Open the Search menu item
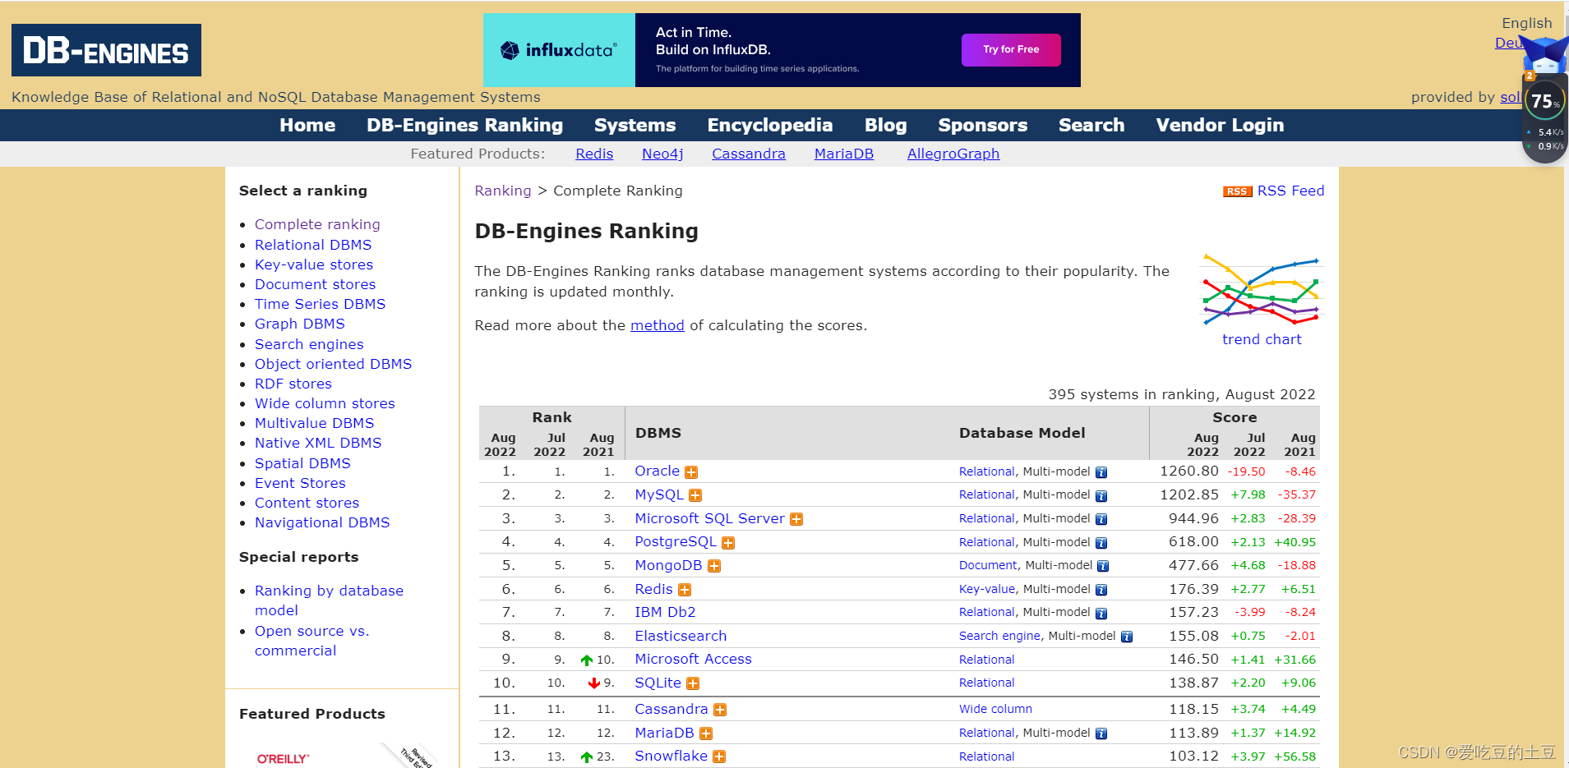 click(x=1091, y=125)
